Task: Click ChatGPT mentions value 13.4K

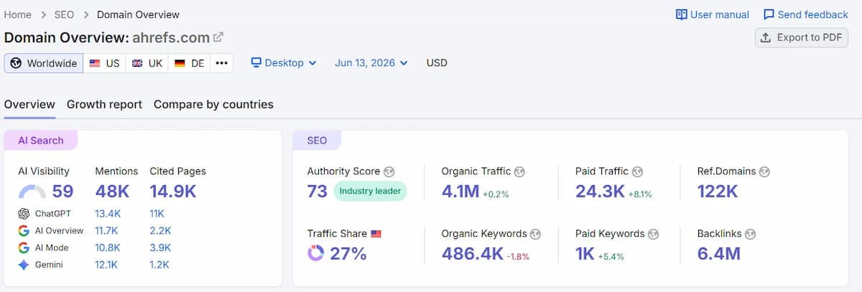Action: [x=107, y=213]
